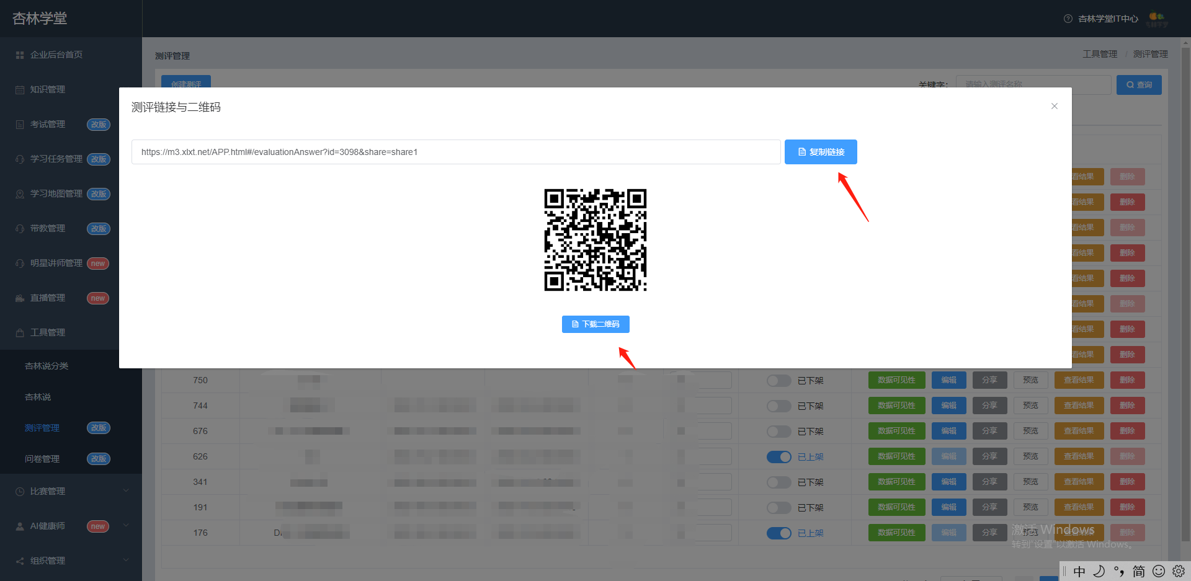
Task: Click 数据可见性 button for row 750
Action: 897,380
